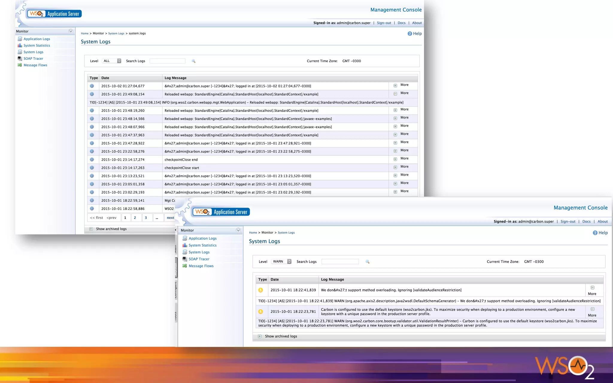The height and width of the screenshot is (383, 613).
Task: Click the Help icon in upper console
Action: pos(410,34)
